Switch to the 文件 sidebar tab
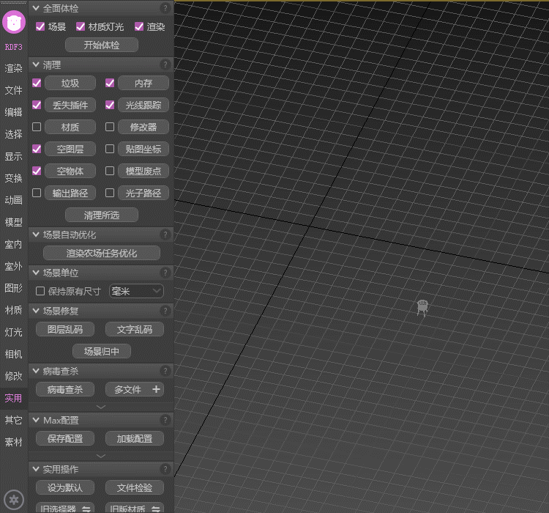This screenshot has height=513, width=549. pos(14,90)
